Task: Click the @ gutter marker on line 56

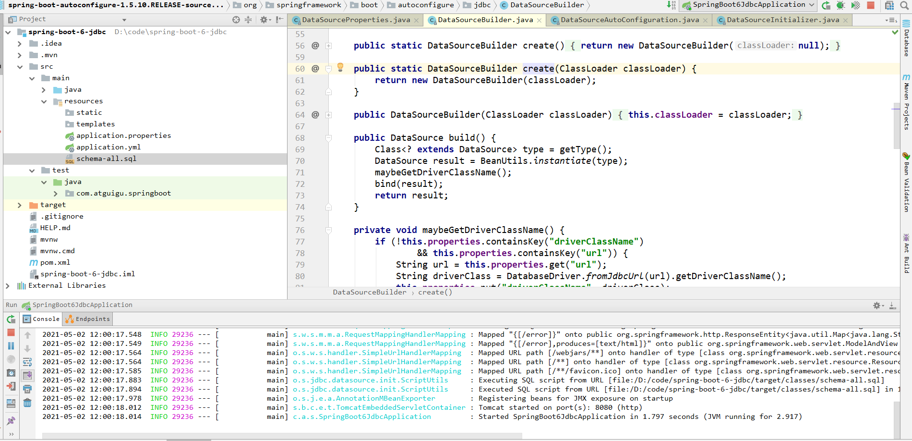Action: [315, 46]
